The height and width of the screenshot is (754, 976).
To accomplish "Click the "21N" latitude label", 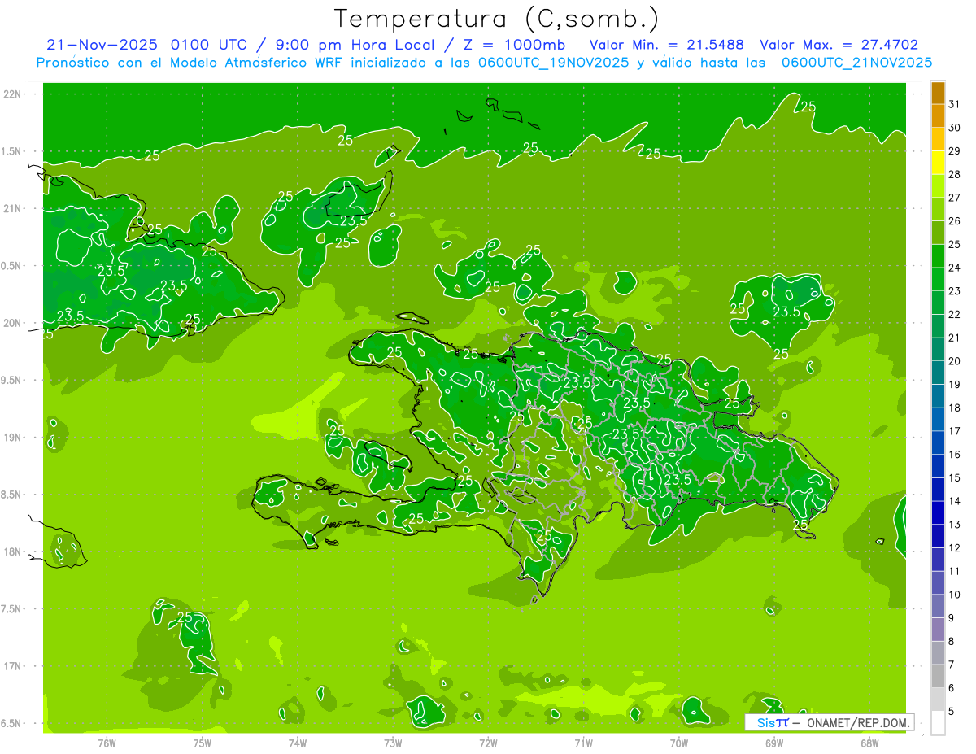I will click(11, 208).
